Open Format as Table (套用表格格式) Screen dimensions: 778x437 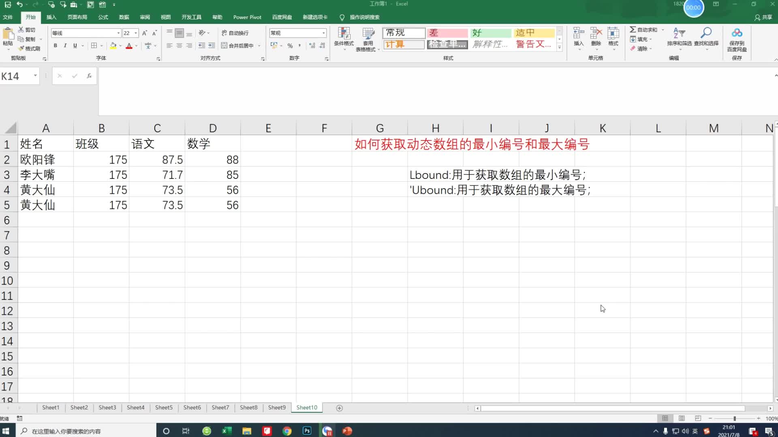tap(368, 39)
